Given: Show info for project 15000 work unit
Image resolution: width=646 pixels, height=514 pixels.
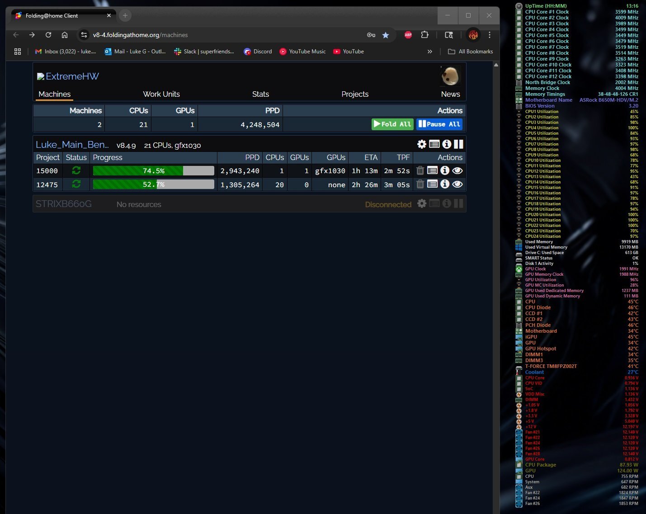Looking at the screenshot, I should click(445, 170).
